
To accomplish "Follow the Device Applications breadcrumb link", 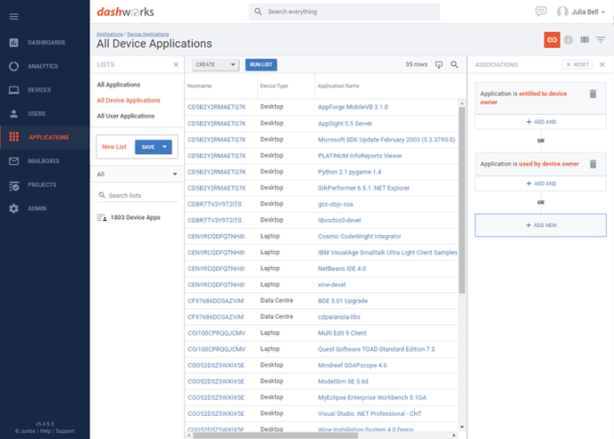I will (147, 34).
